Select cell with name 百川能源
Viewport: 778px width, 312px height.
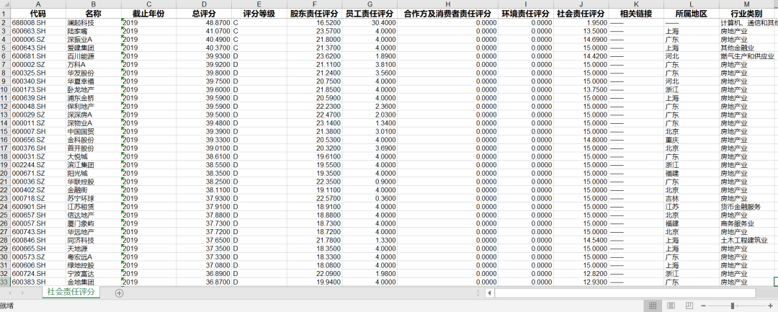(93, 56)
